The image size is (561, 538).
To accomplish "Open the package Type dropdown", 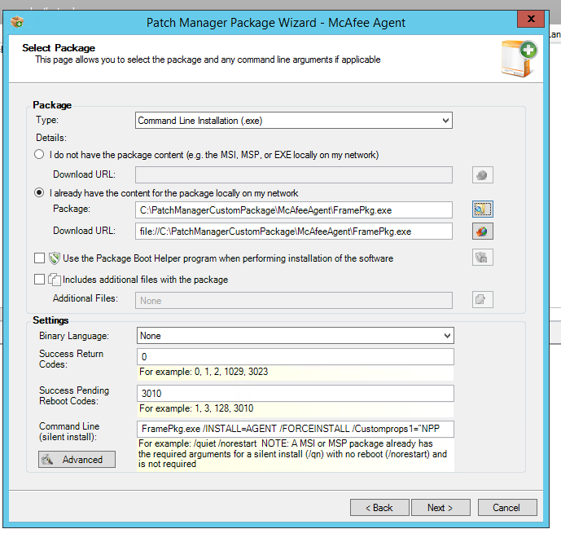I will pos(294,121).
